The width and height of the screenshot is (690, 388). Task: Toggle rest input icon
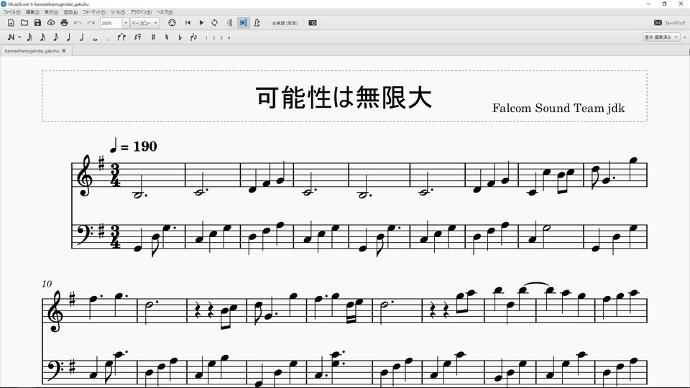tap(138, 37)
